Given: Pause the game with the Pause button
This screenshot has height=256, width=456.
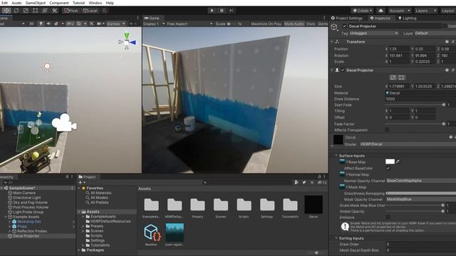Looking at the screenshot, I should (222, 11).
